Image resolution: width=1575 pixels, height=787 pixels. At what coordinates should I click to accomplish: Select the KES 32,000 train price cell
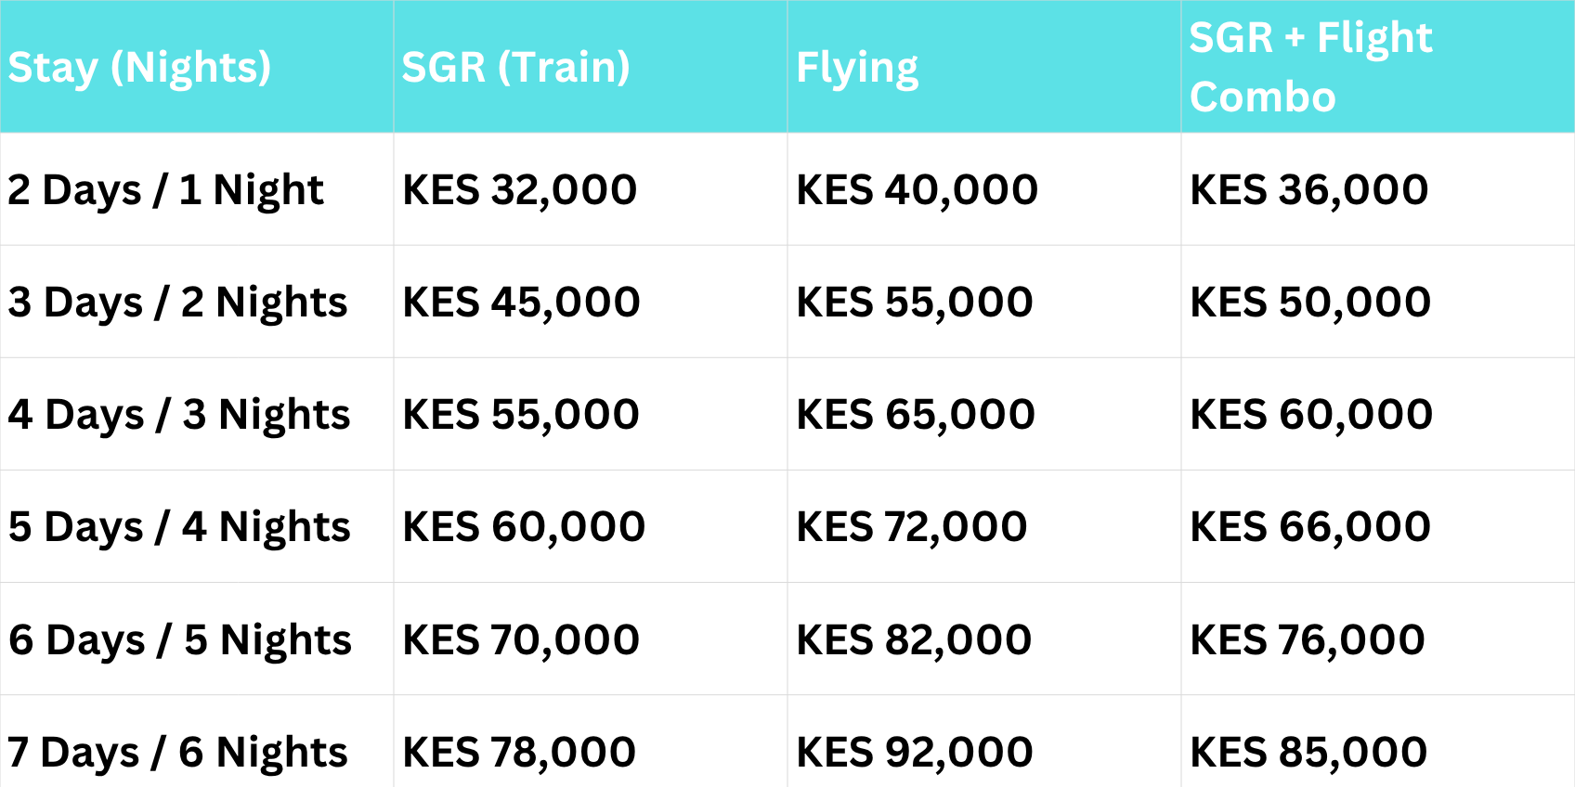click(x=519, y=190)
